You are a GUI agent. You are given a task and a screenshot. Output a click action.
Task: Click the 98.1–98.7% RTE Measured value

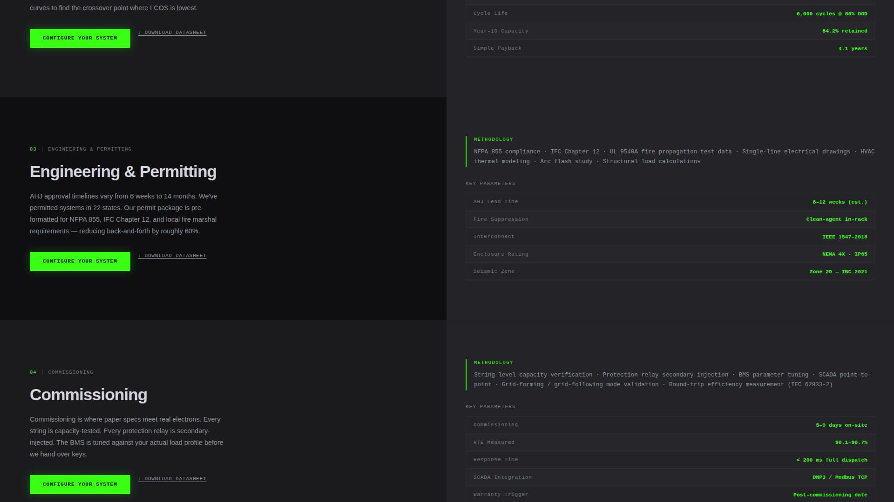[851, 442]
